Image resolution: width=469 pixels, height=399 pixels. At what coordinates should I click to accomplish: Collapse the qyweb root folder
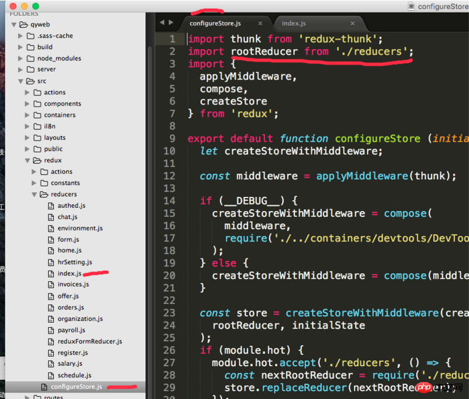[14, 25]
